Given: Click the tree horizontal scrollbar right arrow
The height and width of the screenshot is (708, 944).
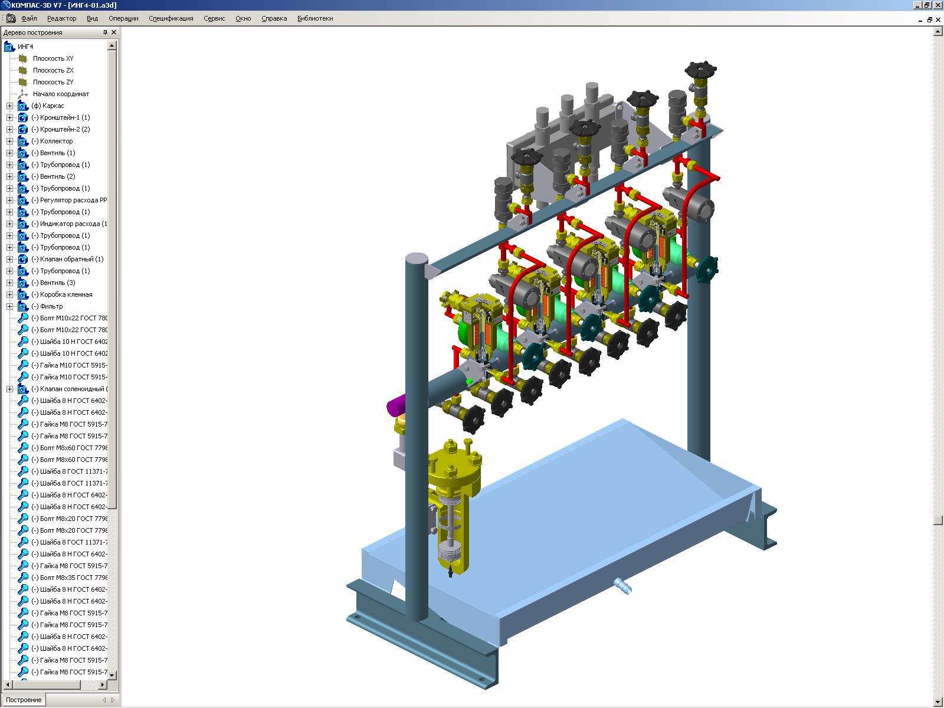Looking at the screenshot, I should [x=103, y=685].
